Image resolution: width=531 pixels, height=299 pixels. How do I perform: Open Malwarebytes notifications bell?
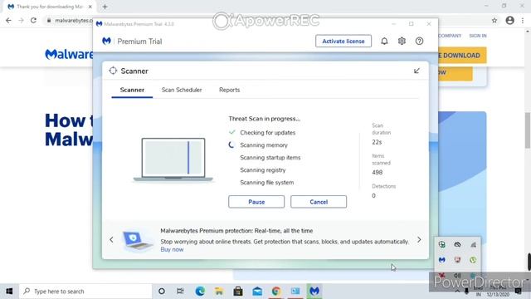tap(384, 41)
